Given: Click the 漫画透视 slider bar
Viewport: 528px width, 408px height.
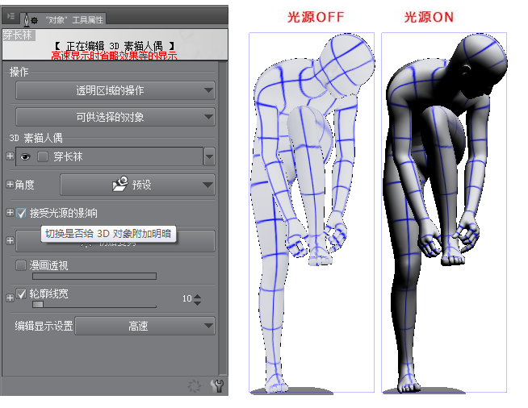Looking at the screenshot, I should pos(94,277).
